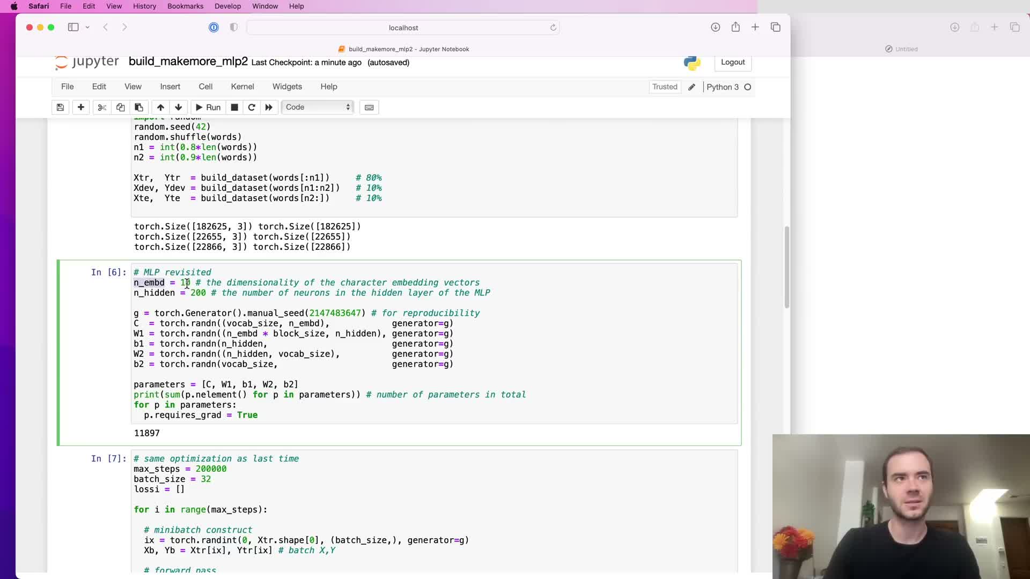The height and width of the screenshot is (579, 1030).
Task: Move selected cell up arrow
Action: coord(160,107)
